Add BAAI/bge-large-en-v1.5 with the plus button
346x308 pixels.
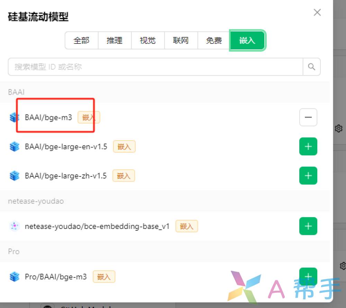pyautogui.click(x=308, y=146)
